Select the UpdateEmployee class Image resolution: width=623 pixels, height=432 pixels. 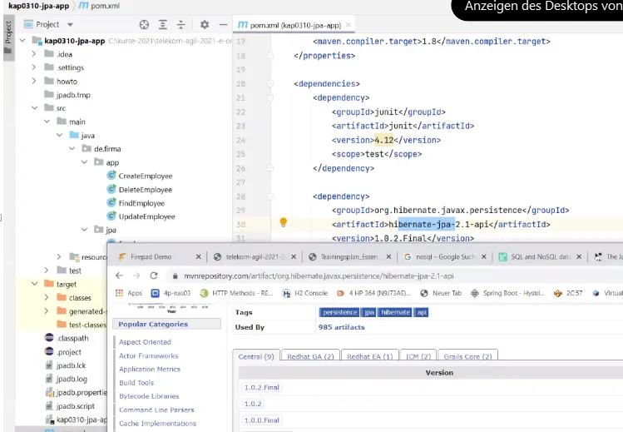click(x=146, y=216)
